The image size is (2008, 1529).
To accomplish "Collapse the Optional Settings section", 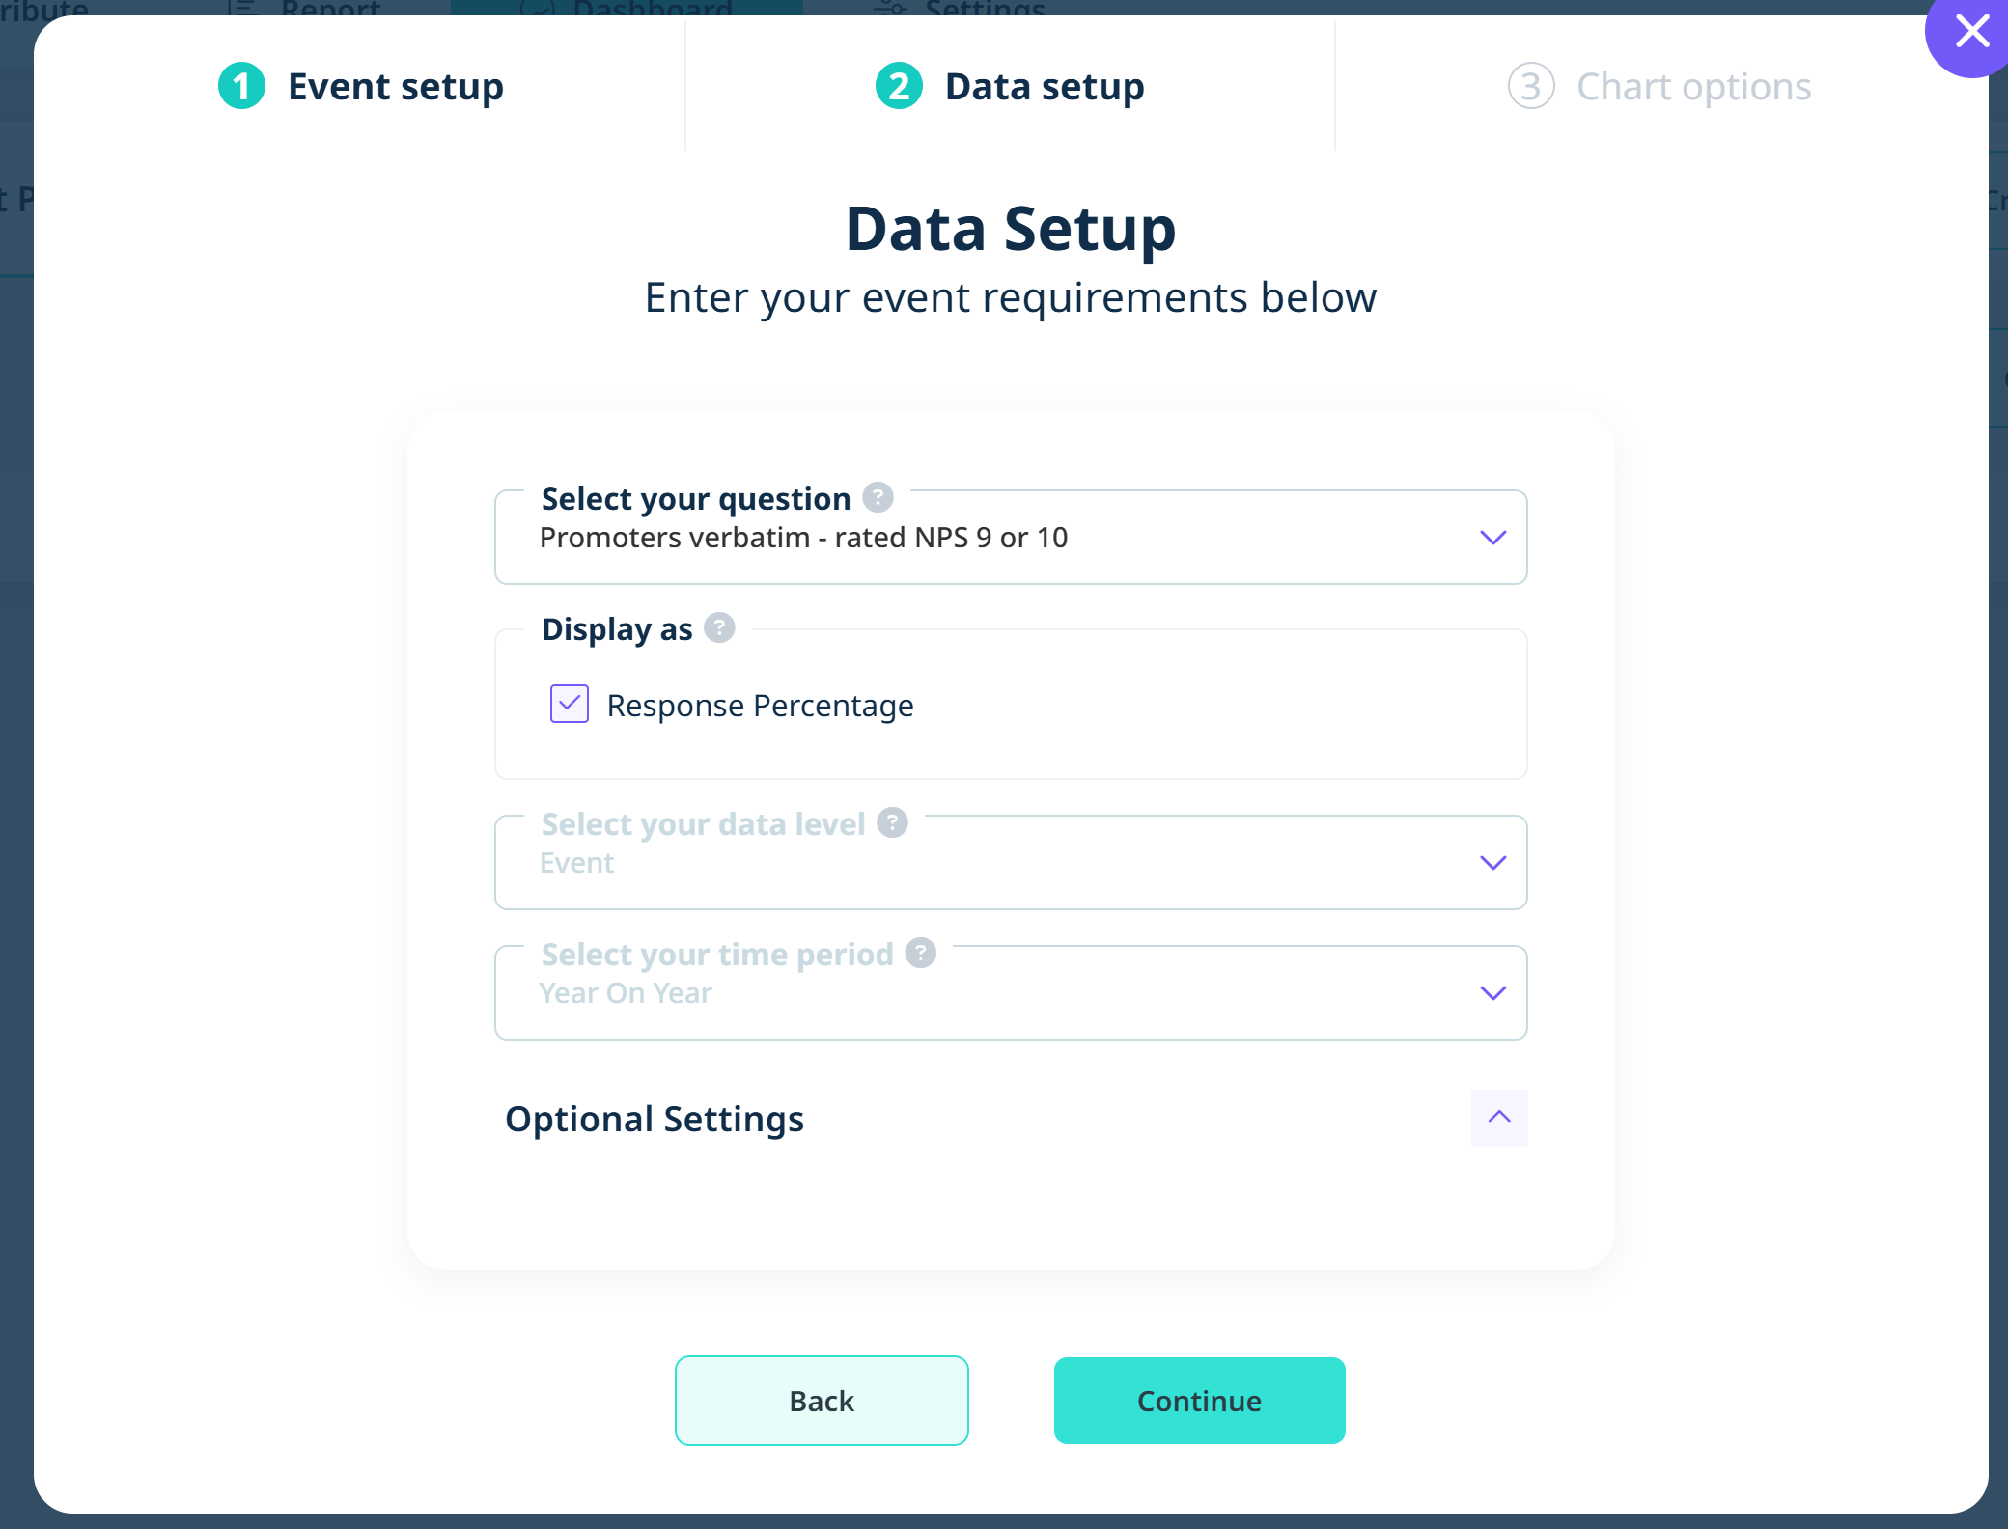I will coord(1498,1118).
